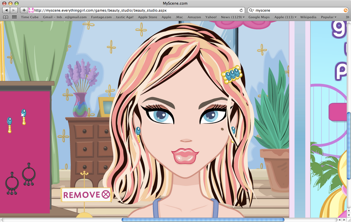351x222 pixels.
Task: Navigate forward with the right arrow
Action: pos(13,10)
